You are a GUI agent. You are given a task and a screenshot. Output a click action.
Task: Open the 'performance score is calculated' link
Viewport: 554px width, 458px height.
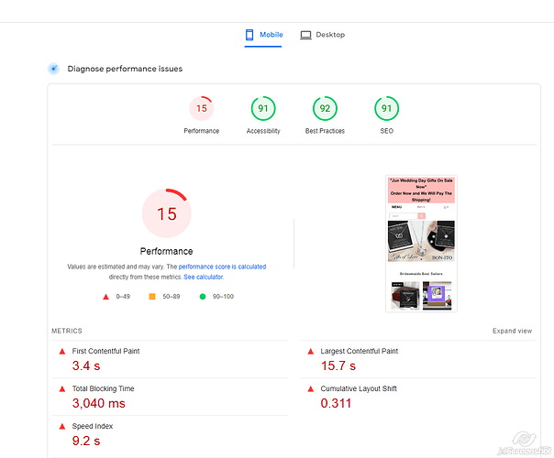coord(216,267)
